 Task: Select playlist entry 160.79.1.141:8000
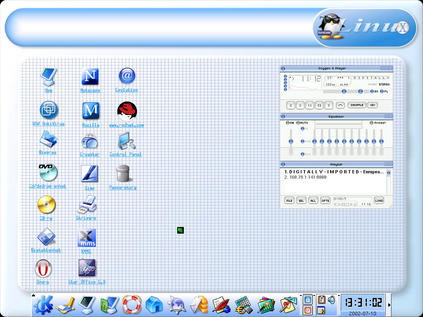305,177
